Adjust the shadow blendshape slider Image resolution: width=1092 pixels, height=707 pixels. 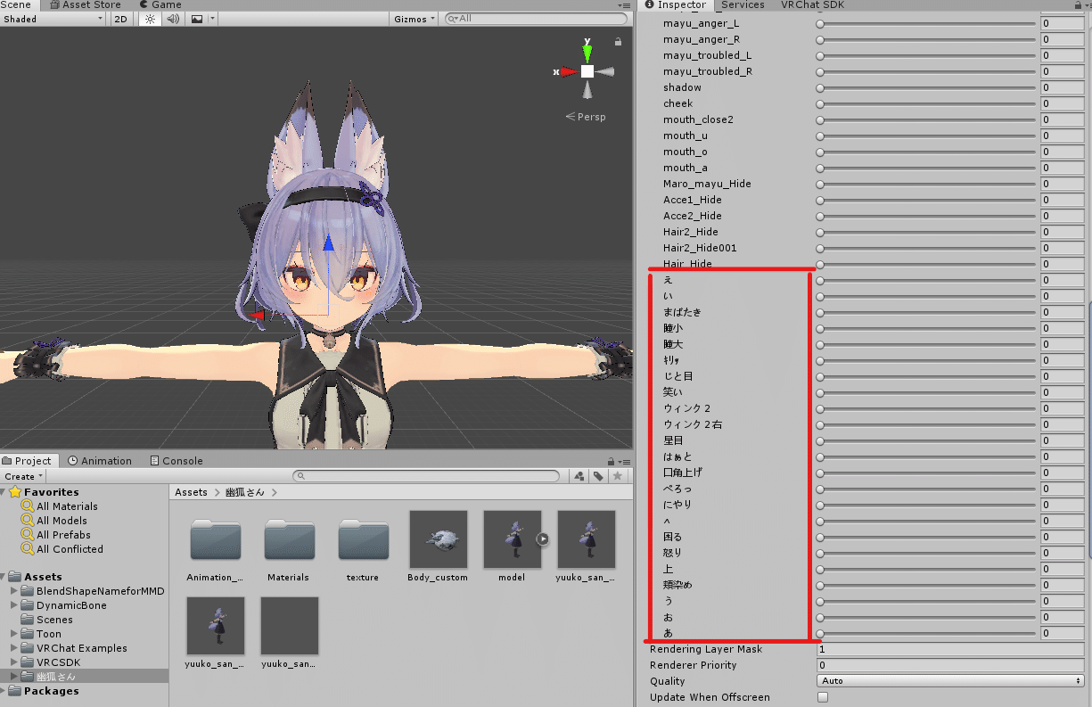pyautogui.click(x=927, y=87)
